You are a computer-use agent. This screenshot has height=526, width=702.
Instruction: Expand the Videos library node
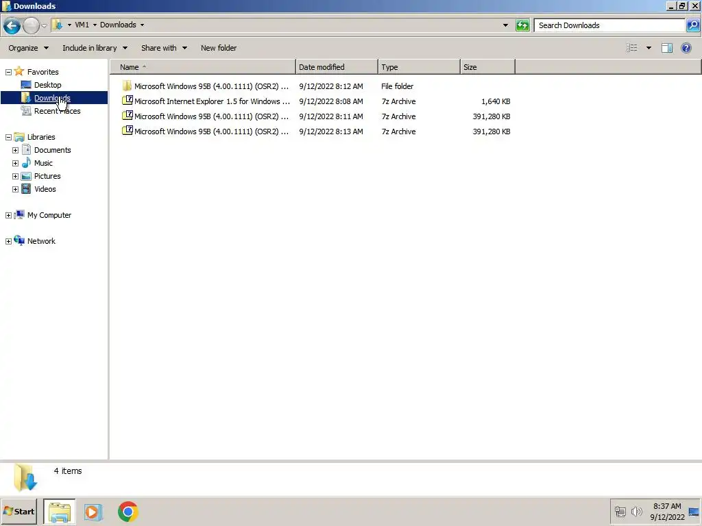tap(15, 189)
